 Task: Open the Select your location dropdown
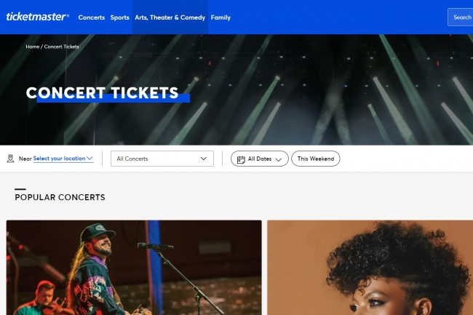63,159
